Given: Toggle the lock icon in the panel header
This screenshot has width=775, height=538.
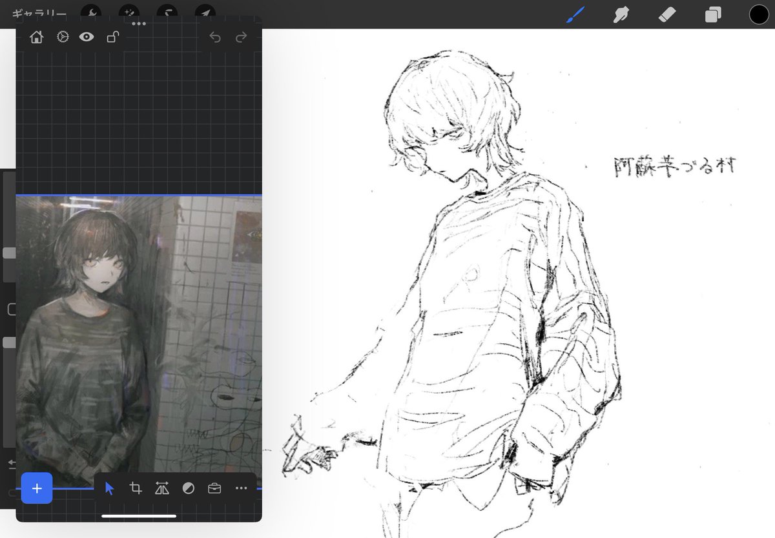Looking at the screenshot, I should tap(113, 37).
